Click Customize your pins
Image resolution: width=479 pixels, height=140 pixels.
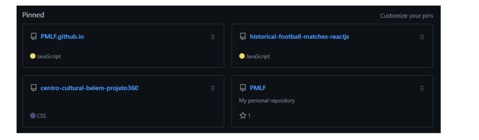tap(406, 16)
